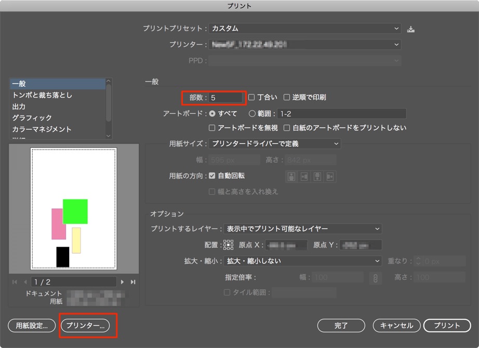Click the 部数 copies field
Viewport: 479px width, 348px height.
tap(225, 98)
